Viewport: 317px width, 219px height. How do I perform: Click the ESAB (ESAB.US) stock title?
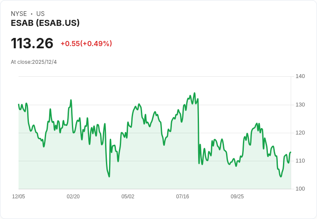coord(45,23)
